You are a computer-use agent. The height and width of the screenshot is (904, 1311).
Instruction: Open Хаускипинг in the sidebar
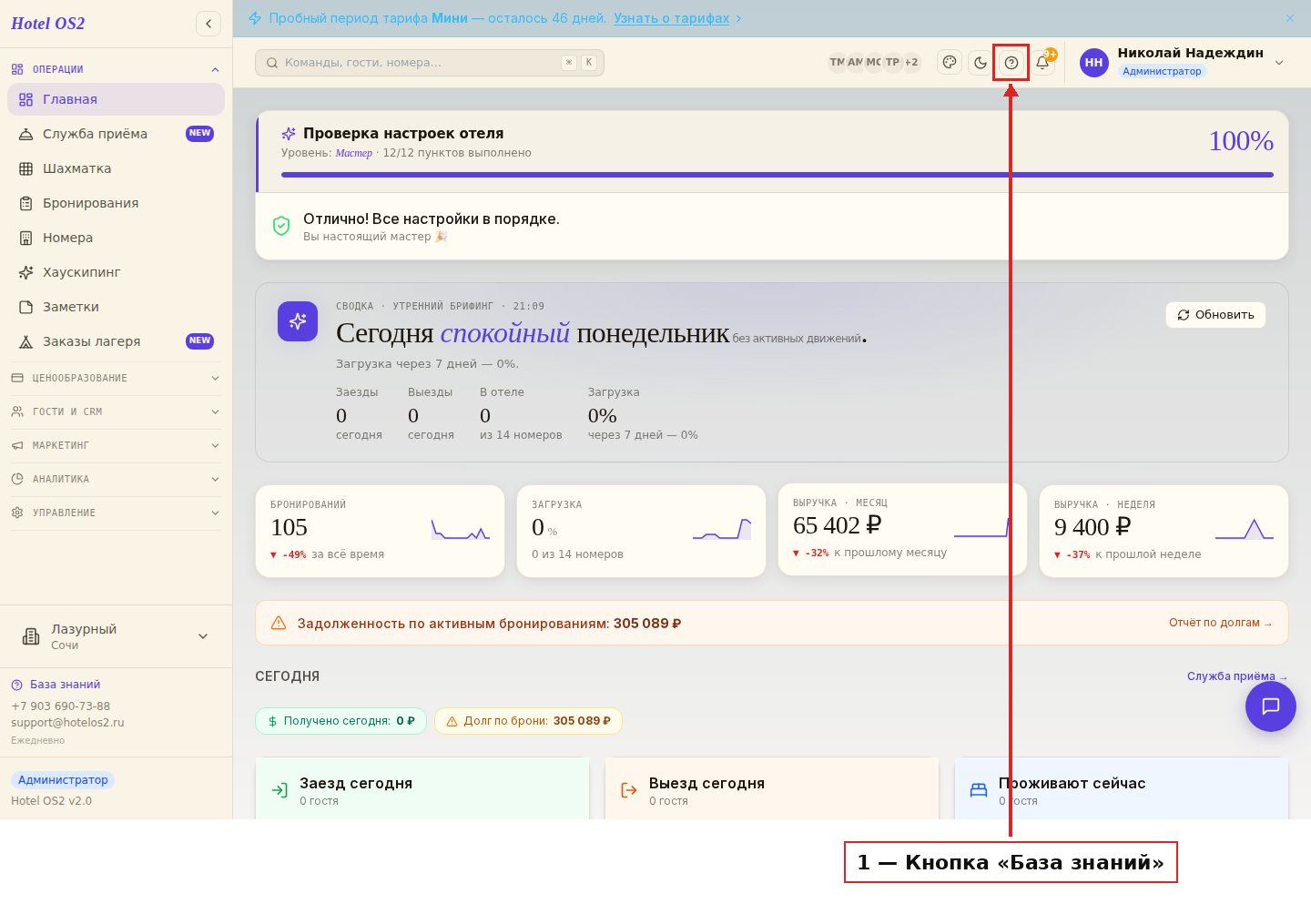[x=116, y=272]
